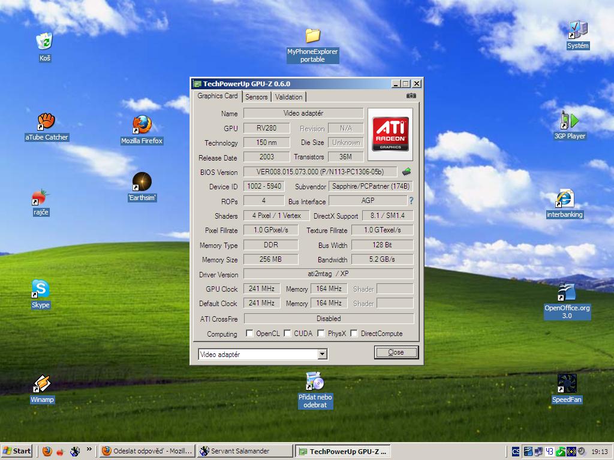Viewport: 614px width, 460px height.
Task: Switch to the Sensors tab
Action: tap(257, 96)
